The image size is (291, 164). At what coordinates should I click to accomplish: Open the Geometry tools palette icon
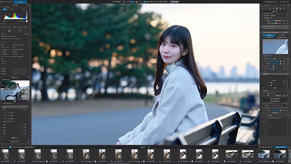[x=277, y=8]
